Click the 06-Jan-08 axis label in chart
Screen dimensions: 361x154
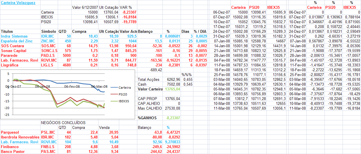[43, 86]
